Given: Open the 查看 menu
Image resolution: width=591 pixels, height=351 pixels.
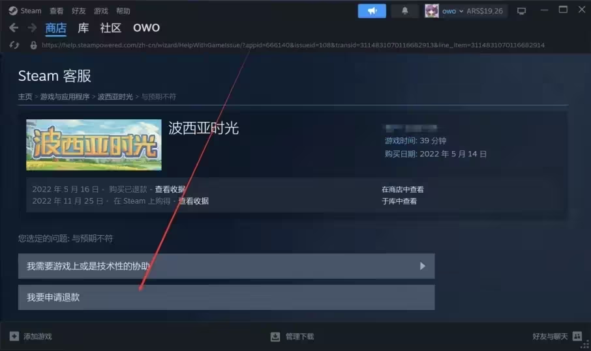Looking at the screenshot, I should pyautogui.click(x=57, y=11).
